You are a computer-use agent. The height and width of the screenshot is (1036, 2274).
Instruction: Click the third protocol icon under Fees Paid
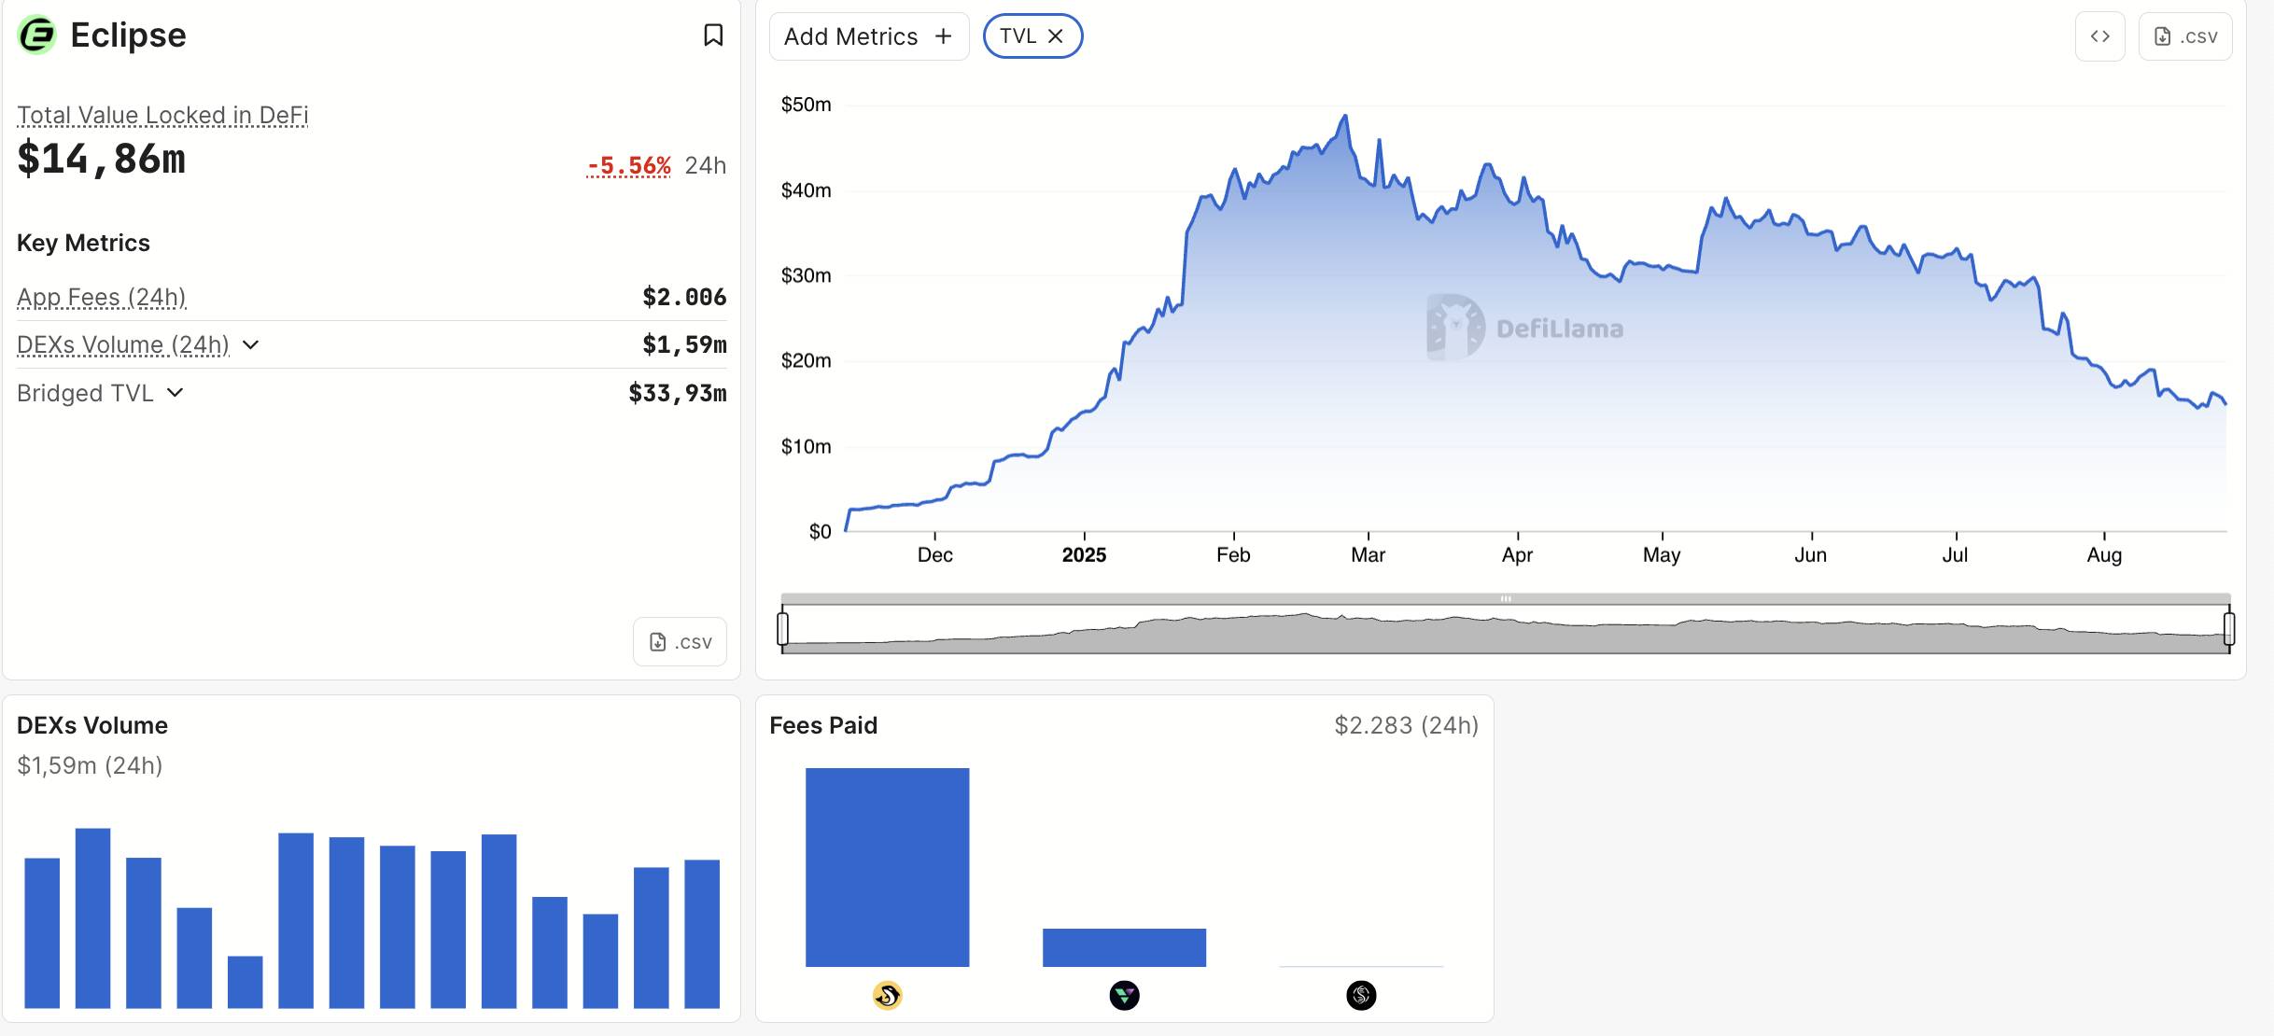1361,996
